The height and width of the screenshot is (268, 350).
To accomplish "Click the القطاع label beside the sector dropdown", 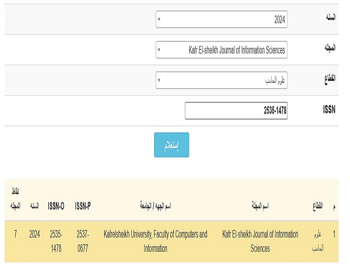I will point(328,78).
